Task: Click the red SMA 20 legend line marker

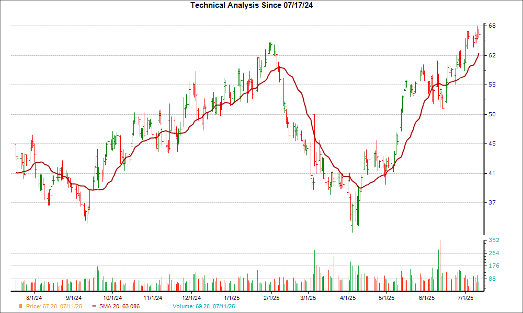Action: tap(94, 306)
